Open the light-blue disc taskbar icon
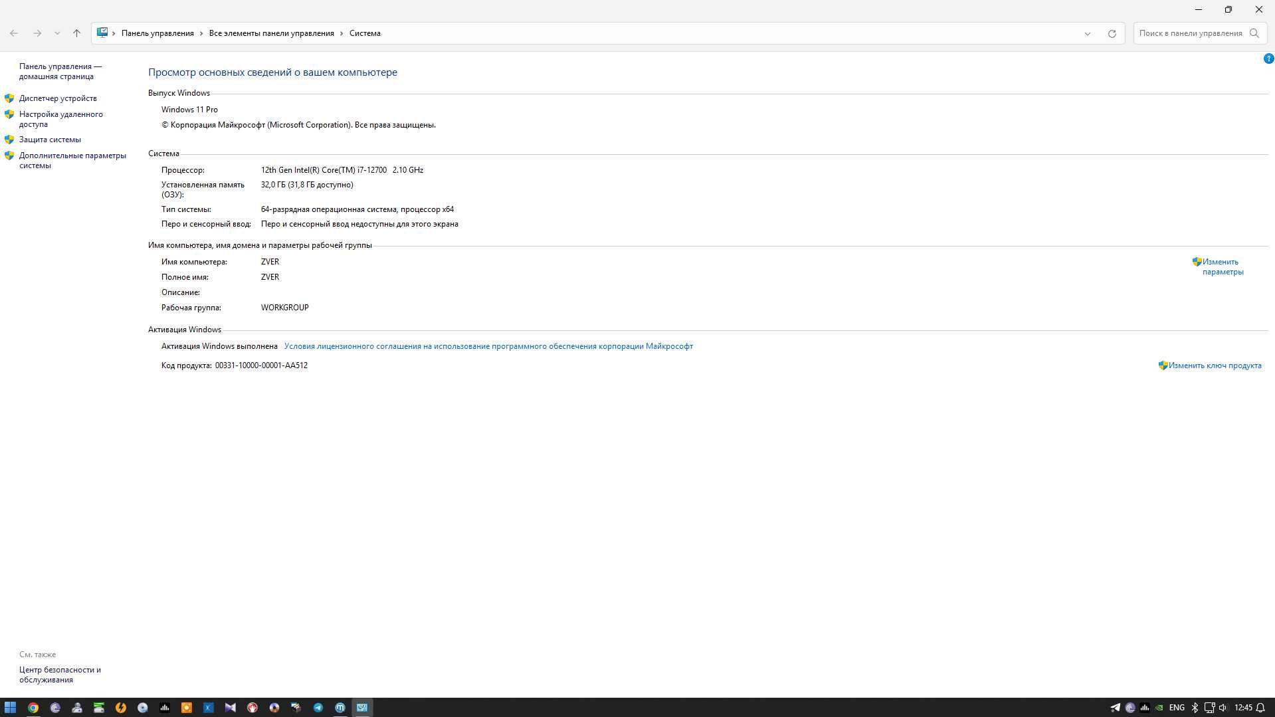The height and width of the screenshot is (717, 1275). 143,708
